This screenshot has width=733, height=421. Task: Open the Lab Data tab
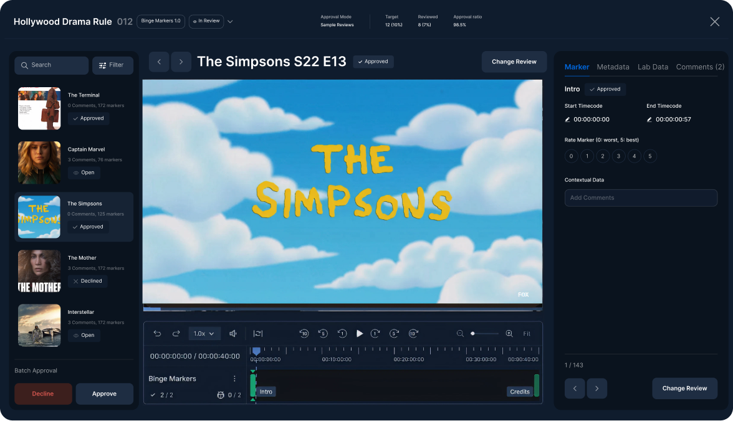[x=653, y=67]
